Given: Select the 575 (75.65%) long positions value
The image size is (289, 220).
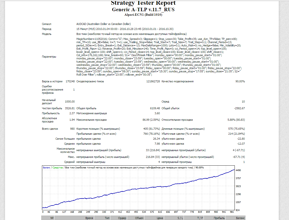Looking at the screenshot, I should 237,129.
